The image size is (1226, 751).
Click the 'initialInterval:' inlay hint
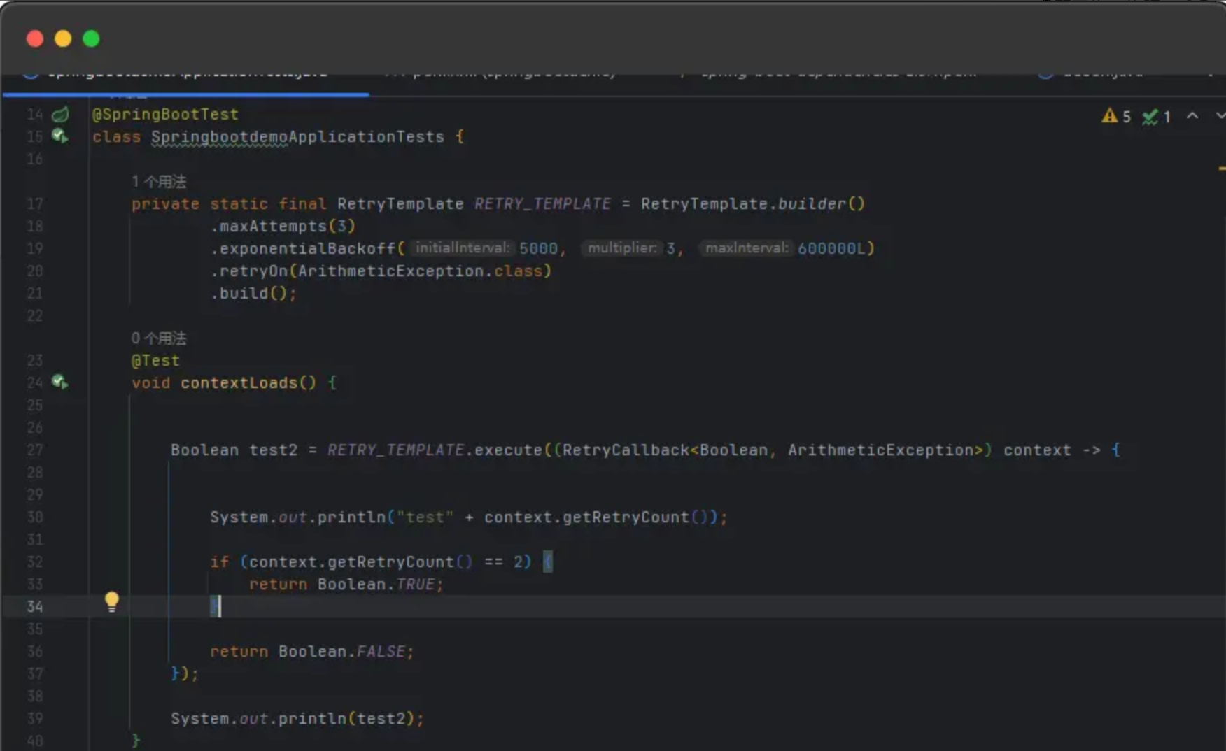coord(462,248)
